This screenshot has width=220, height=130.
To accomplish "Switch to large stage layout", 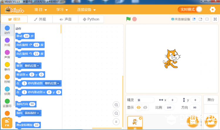I will coord(200,19).
